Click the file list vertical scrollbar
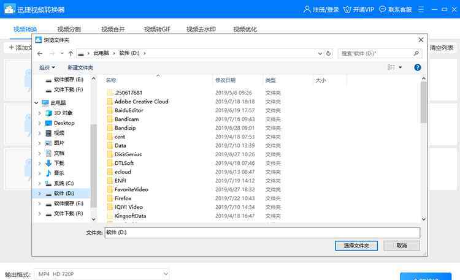Screen dimensions: 460x280 point(423,102)
